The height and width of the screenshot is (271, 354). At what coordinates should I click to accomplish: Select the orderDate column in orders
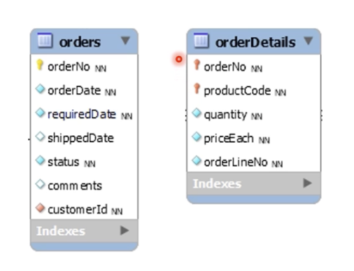[84, 90]
